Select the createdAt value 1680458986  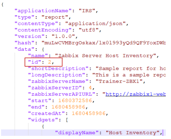tap(89, 114)
